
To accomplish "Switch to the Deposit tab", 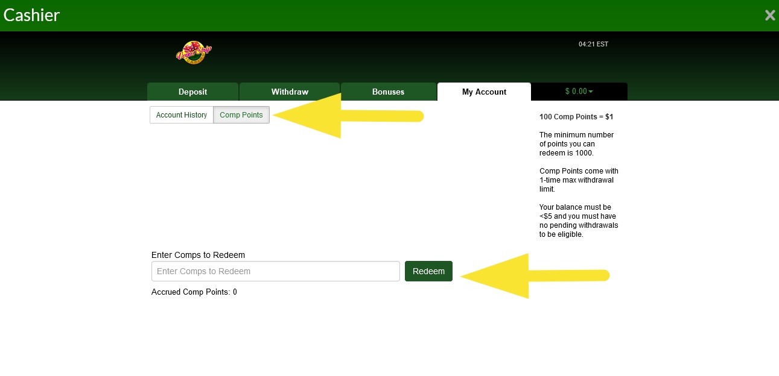I will click(x=192, y=92).
